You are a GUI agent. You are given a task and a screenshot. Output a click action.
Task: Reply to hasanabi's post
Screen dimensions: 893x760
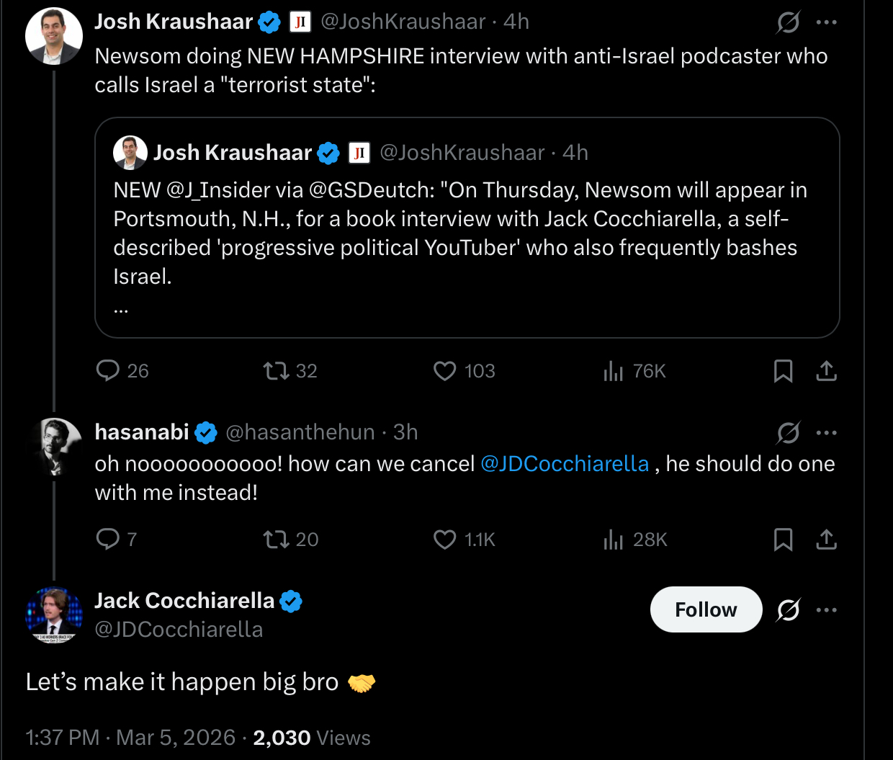108,539
